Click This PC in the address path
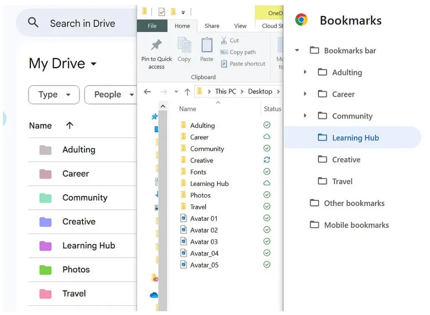 225,91
